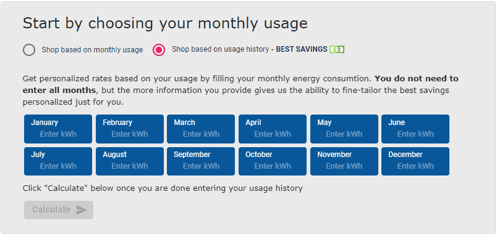Click the paper plane send icon
The height and width of the screenshot is (234, 497).
pyautogui.click(x=82, y=210)
